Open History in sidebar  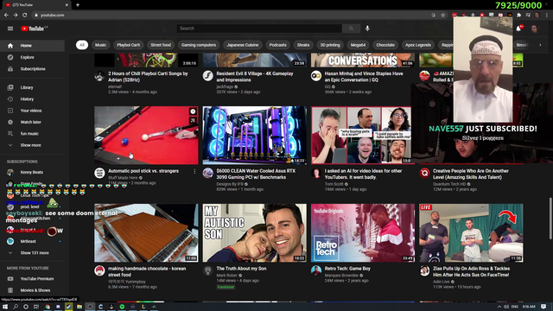point(33,99)
